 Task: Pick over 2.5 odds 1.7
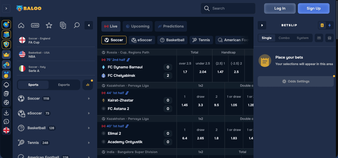[x=185, y=68]
